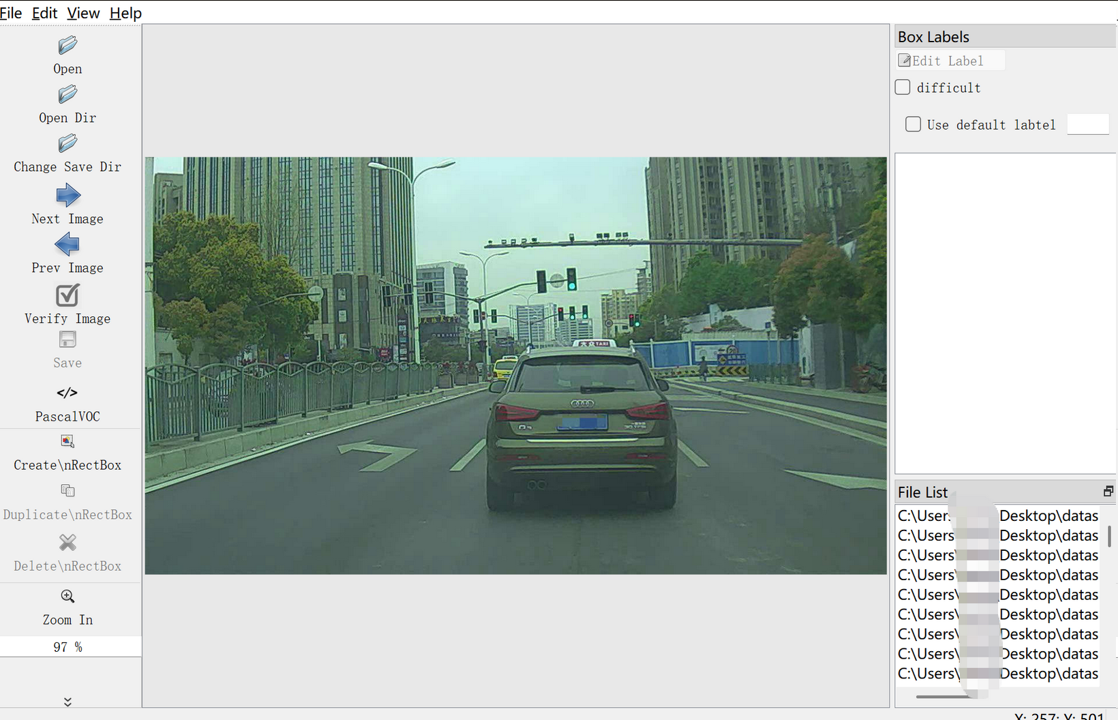1118x720 pixels.
Task: Click the green traffic light in the image
Action: coord(571,279)
